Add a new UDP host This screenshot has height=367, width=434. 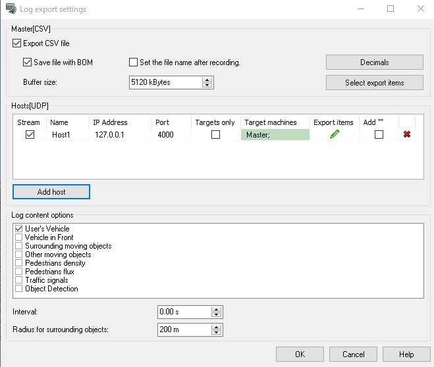(51, 192)
